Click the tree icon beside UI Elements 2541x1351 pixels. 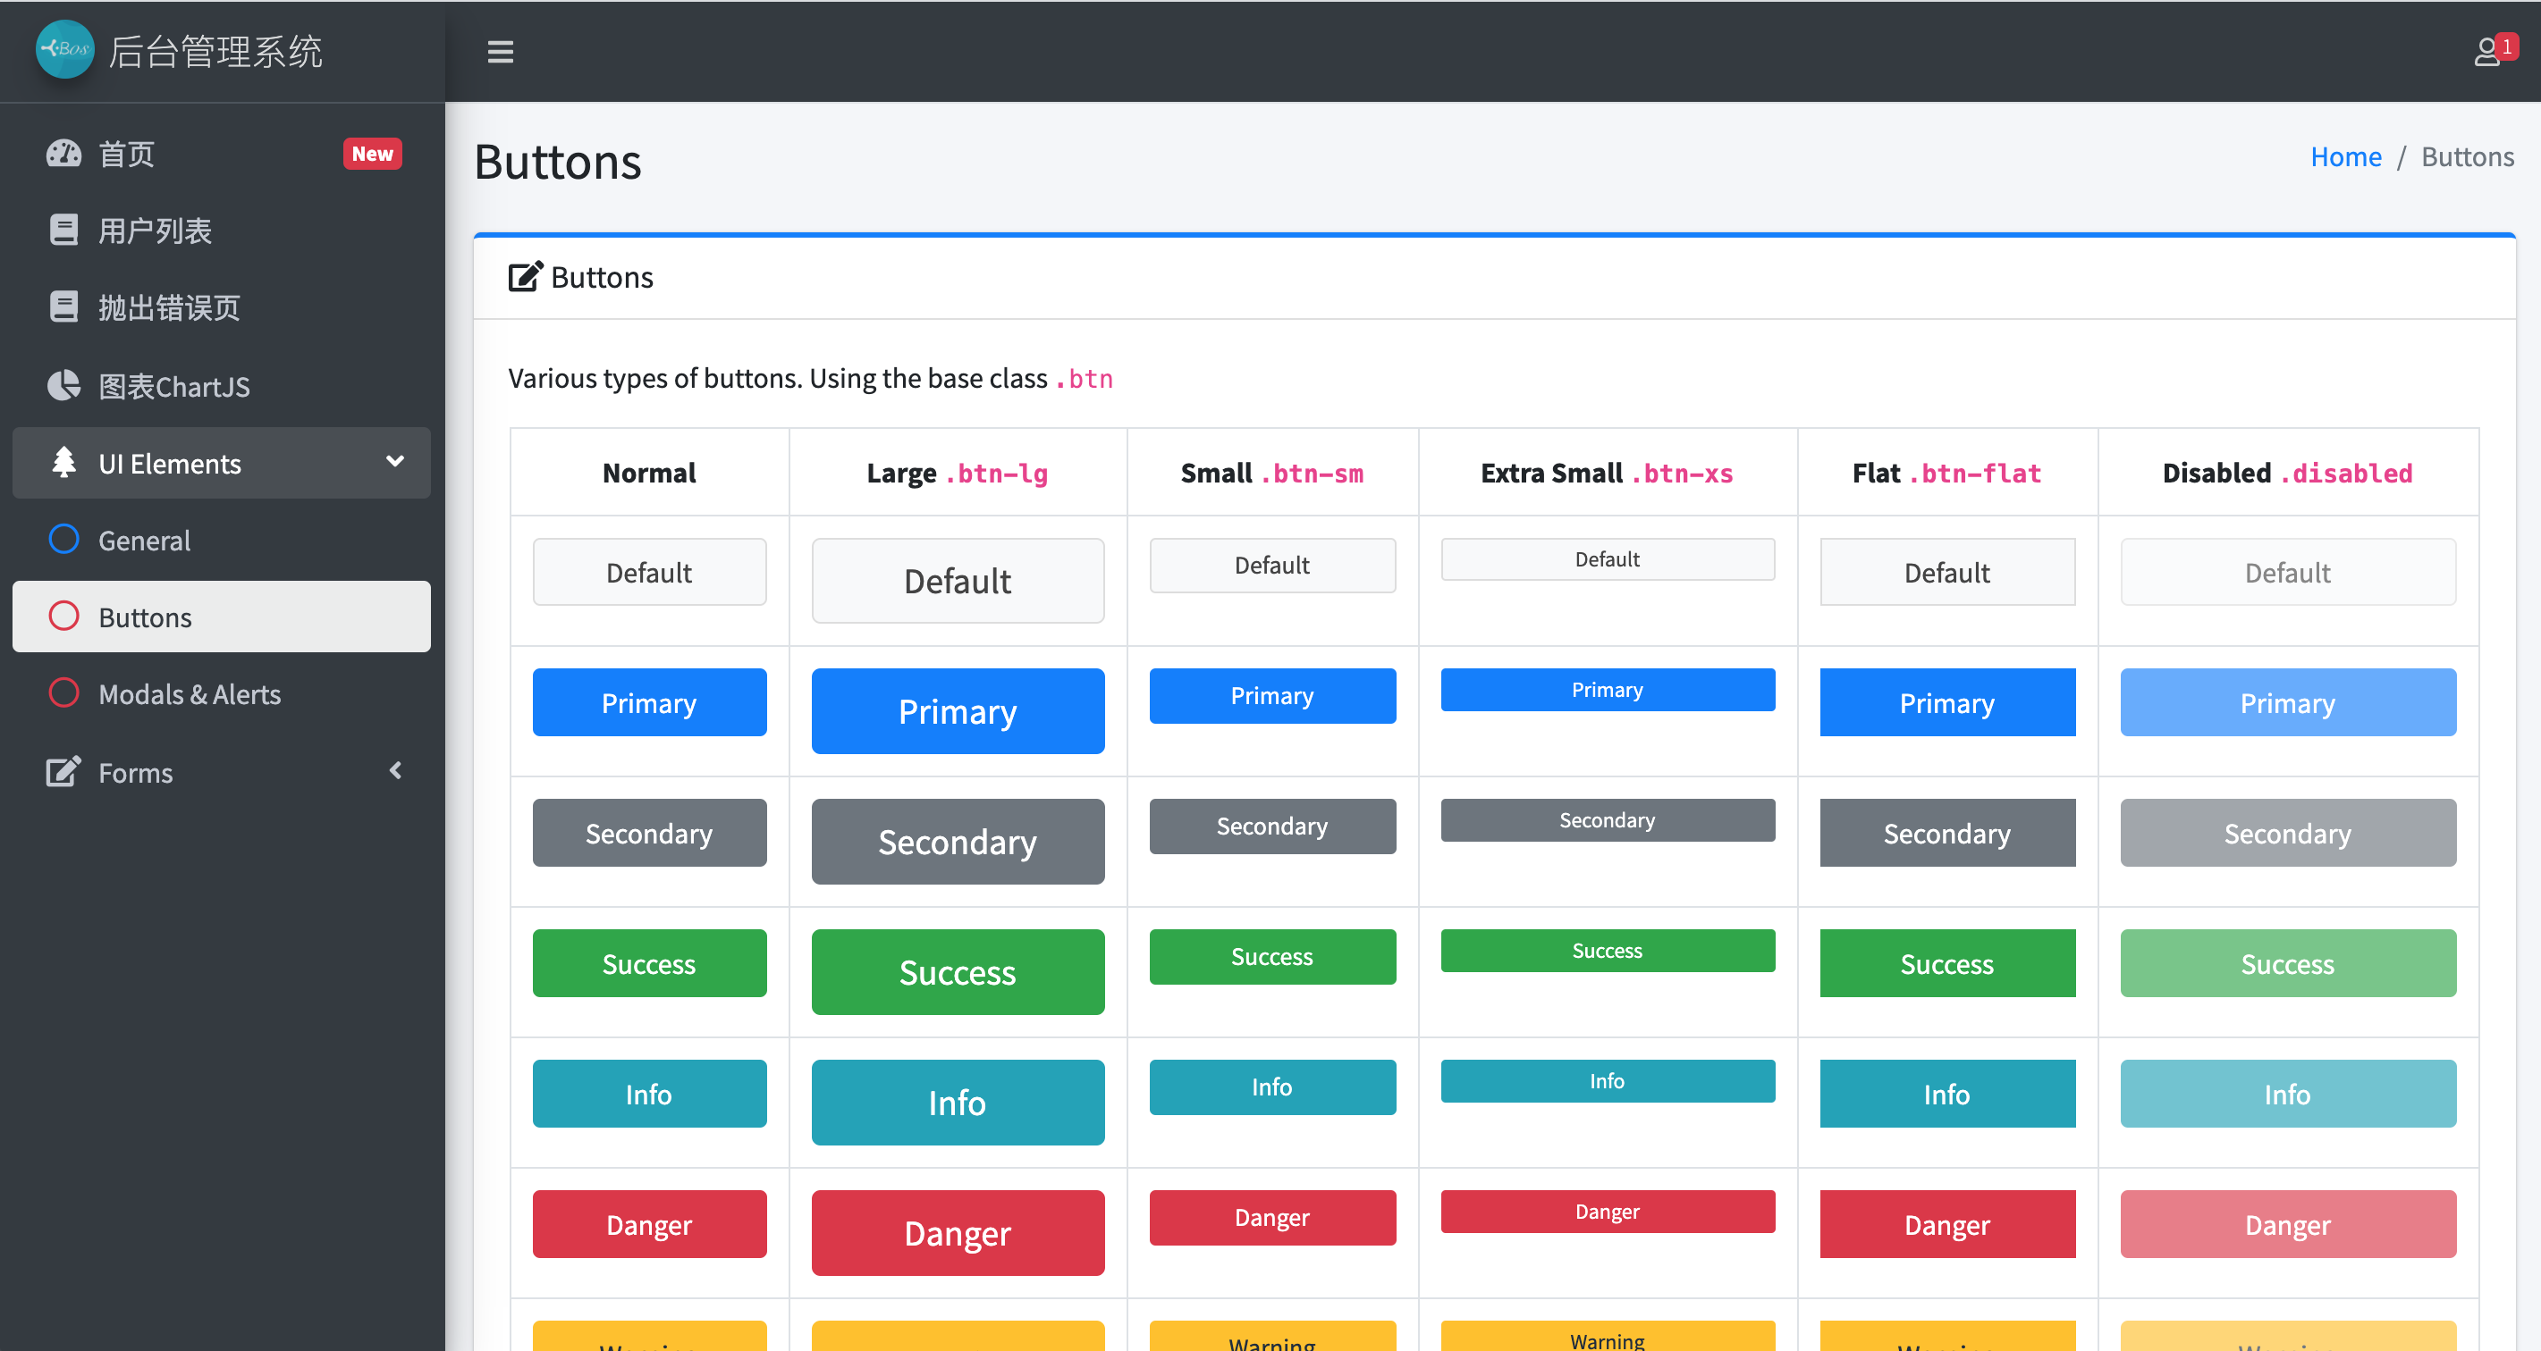64,463
